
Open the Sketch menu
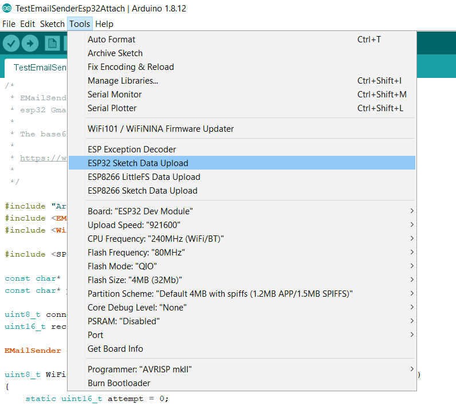[x=52, y=24]
